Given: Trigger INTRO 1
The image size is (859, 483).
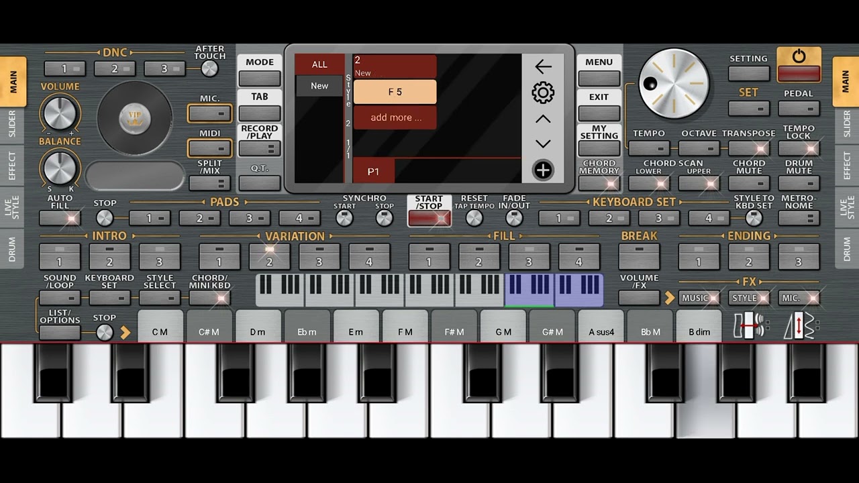Looking at the screenshot, I should coord(60,256).
